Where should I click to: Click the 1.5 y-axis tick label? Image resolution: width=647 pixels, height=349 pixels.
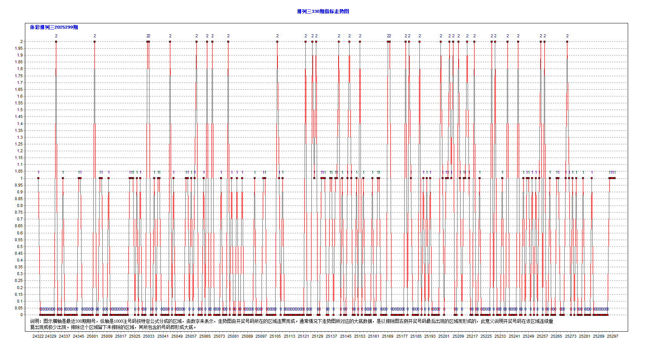coord(20,110)
